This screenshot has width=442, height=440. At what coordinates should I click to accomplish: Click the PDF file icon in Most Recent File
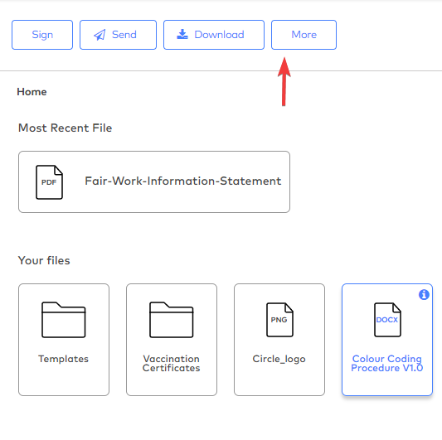49,182
